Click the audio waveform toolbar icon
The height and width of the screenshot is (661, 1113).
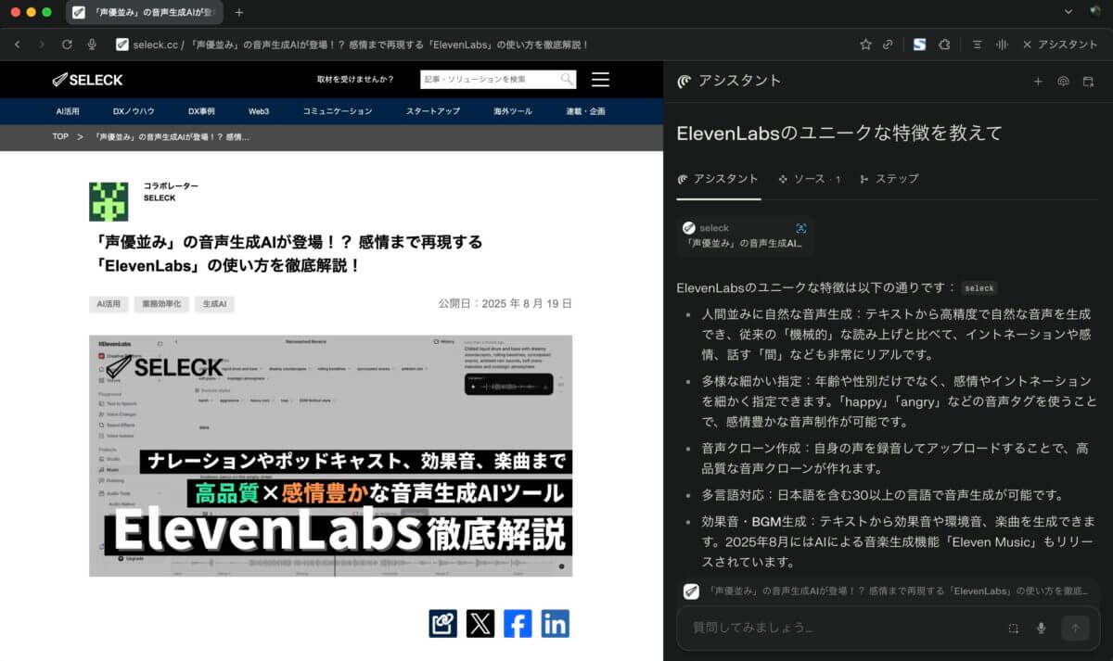click(1002, 44)
